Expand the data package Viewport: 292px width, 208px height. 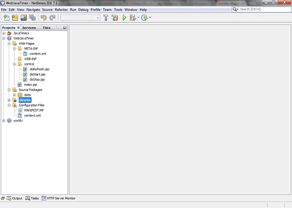[x=14, y=95]
